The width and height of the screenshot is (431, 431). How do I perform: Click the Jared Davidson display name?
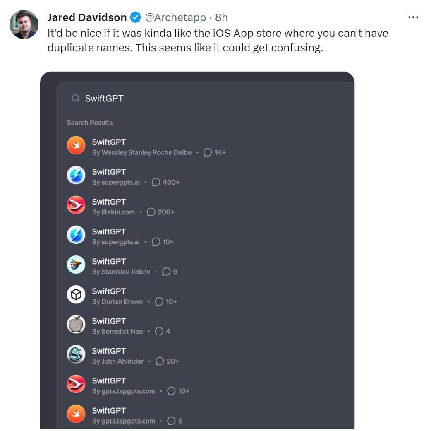[87, 17]
